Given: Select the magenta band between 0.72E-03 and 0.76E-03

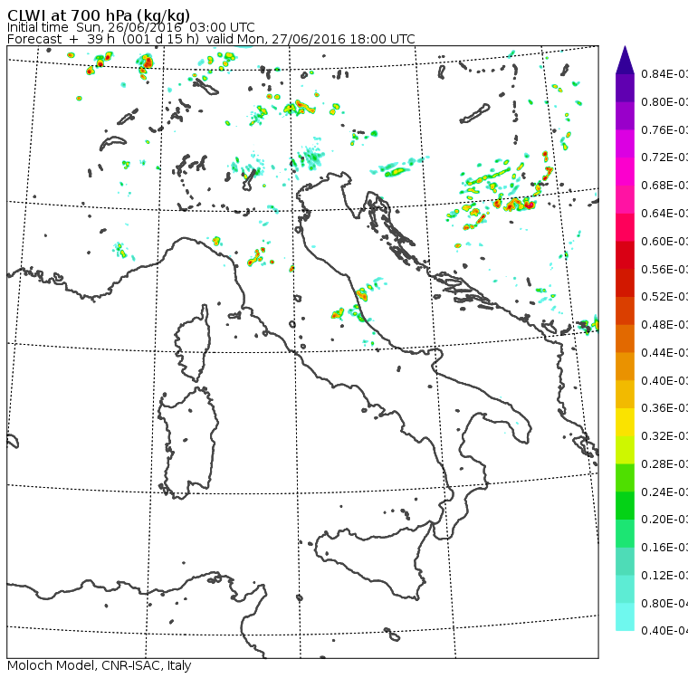Looking at the screenshot, I should [625, 144].
